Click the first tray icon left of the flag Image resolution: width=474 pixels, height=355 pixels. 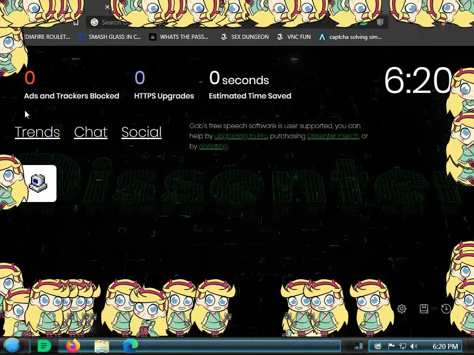pos(377,346)
